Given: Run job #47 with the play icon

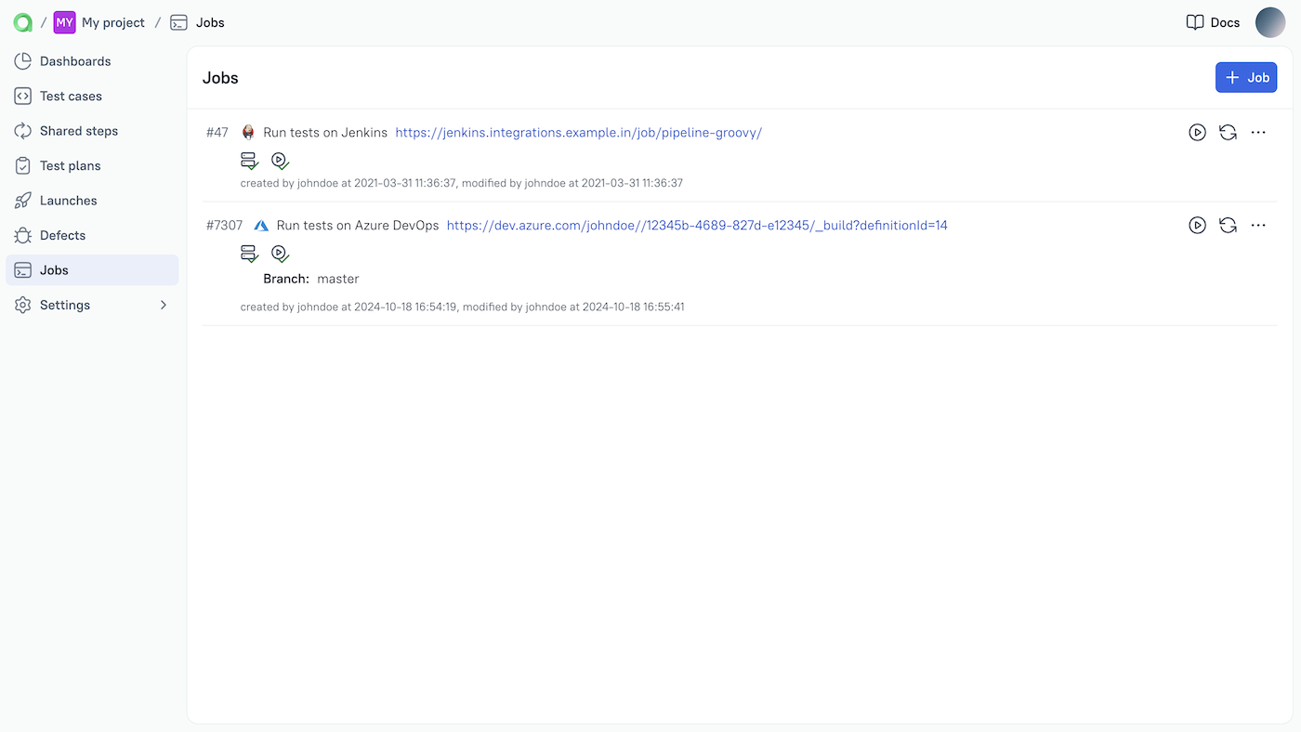Looking at the screenshot, I should pyautogui.click(x=1197, y=132).
